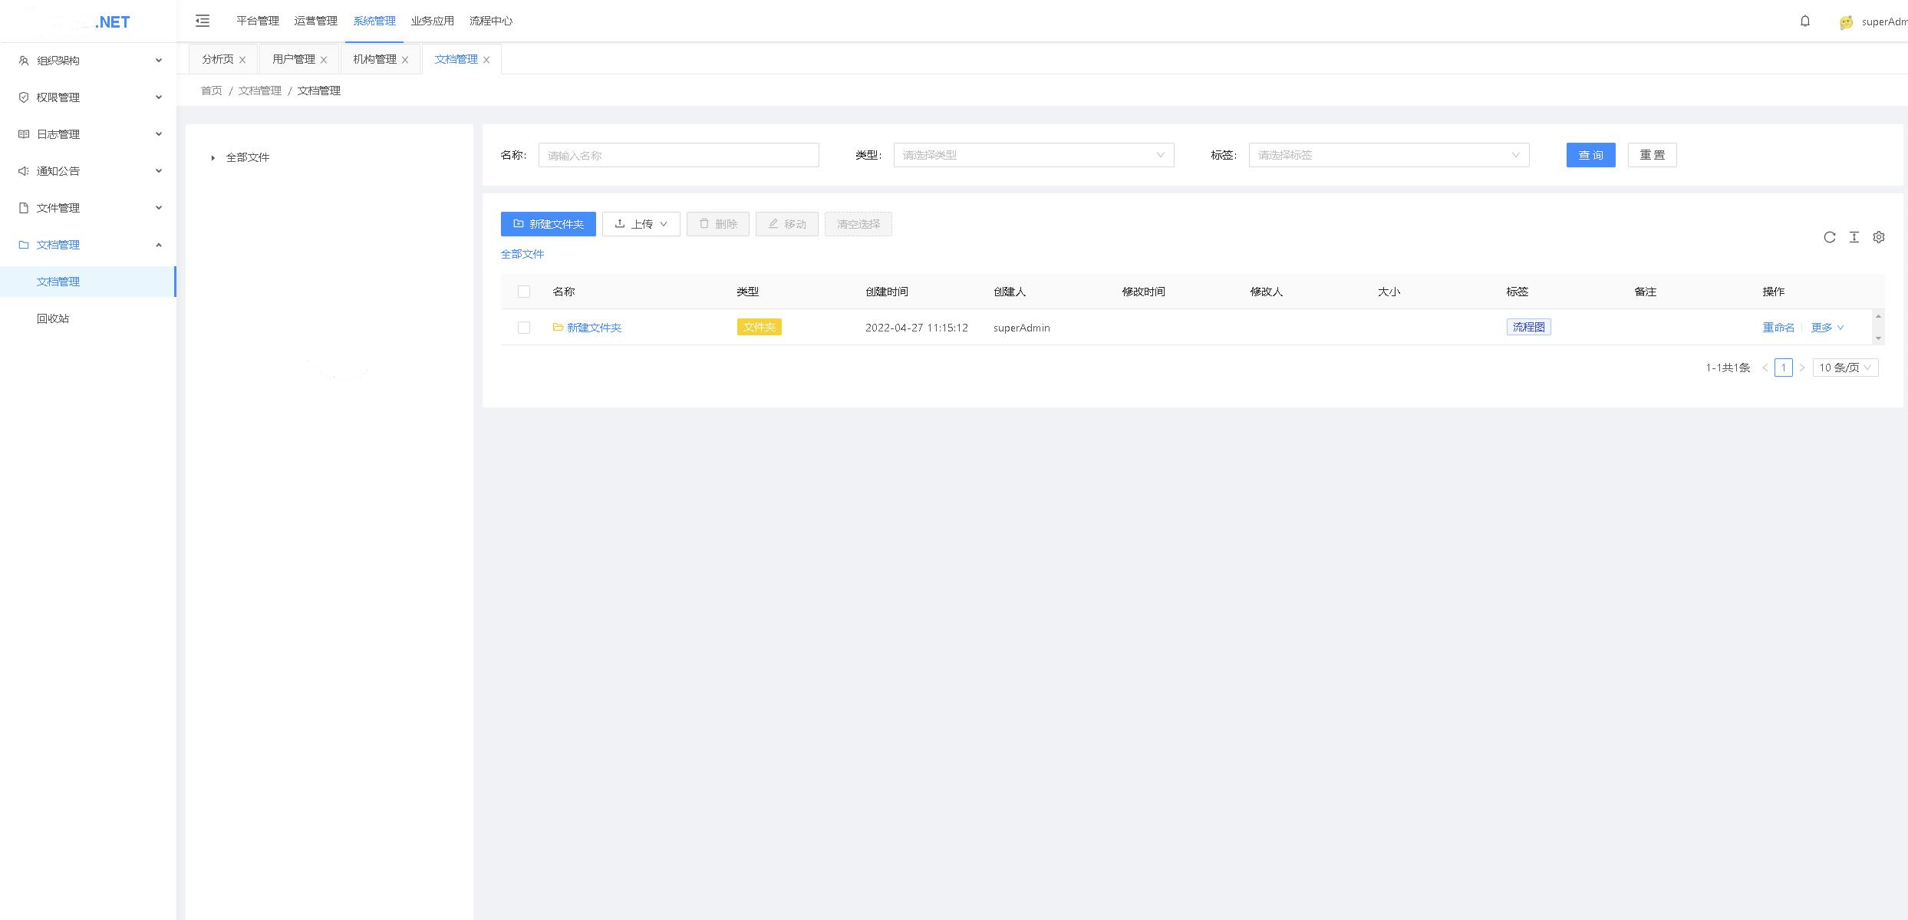Open the 标签 dropdown

click(1388, 155)
